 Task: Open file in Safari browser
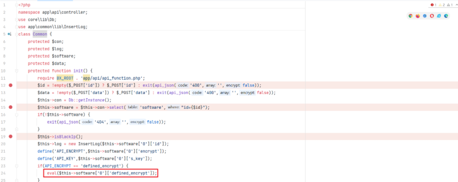424,16
